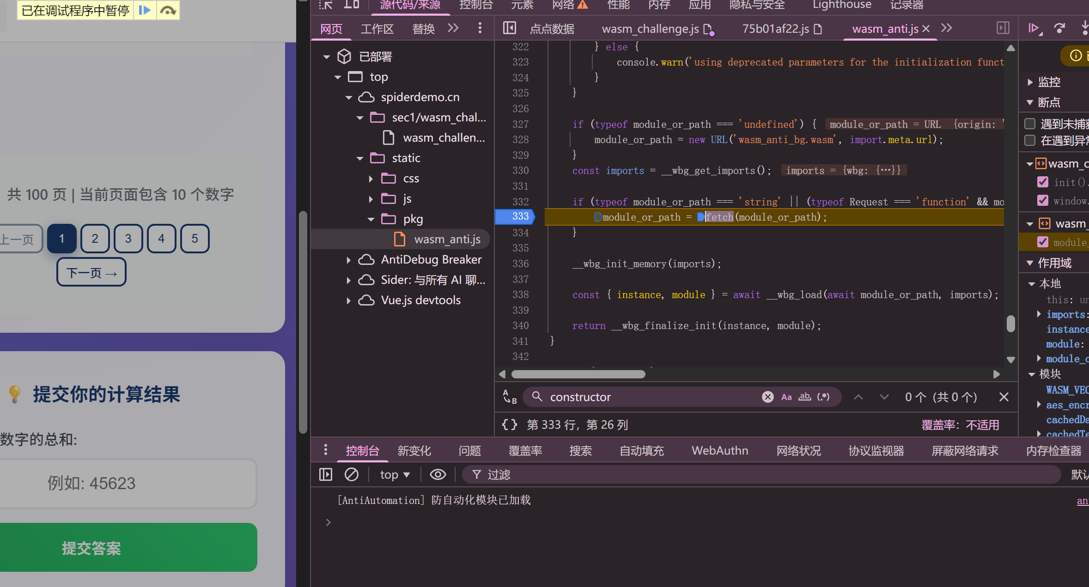Image resolution: width=1089 pixels, height=587 pixels.
Task: Enable pause on uncaught exceptions checkbox
Action: pyautogui.click(x=1030, y=124)
